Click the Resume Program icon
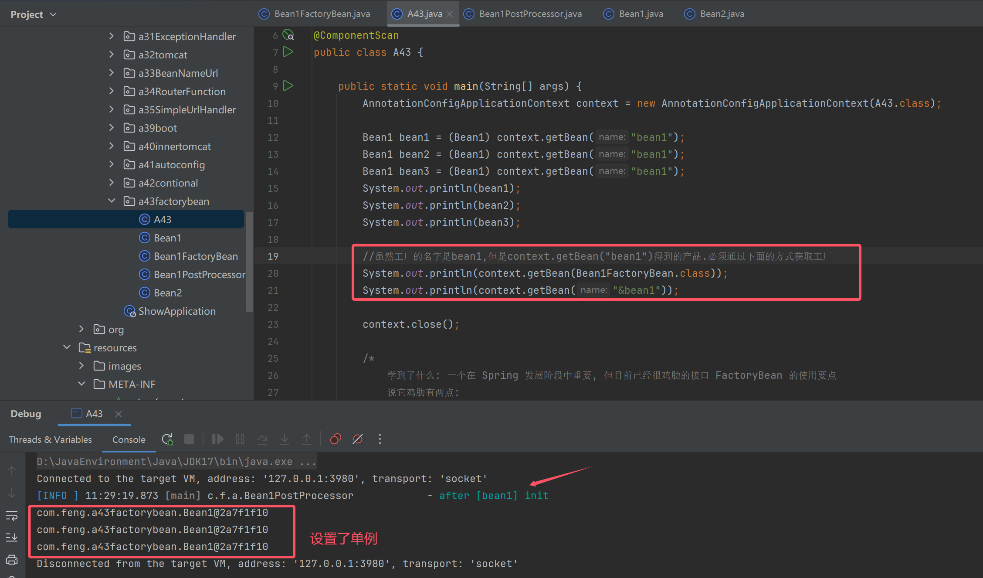 218,439
